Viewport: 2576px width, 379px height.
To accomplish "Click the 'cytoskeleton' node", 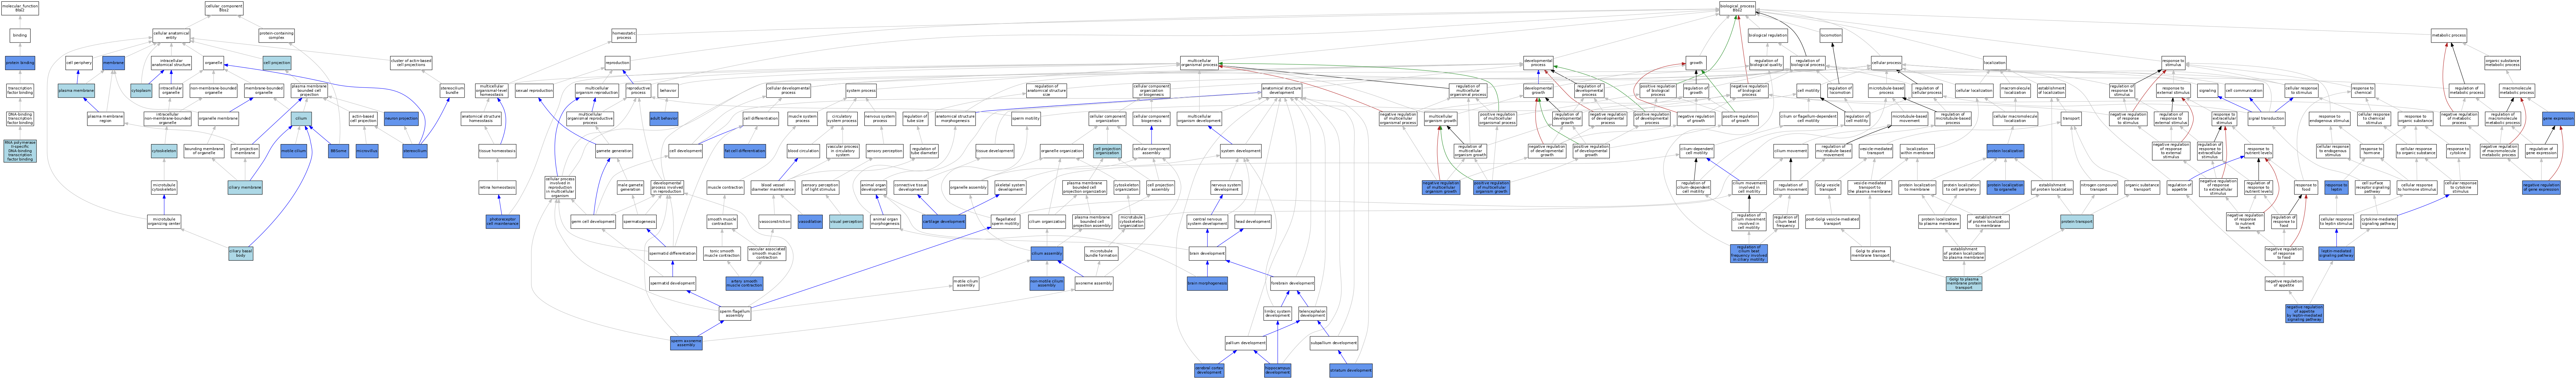I will click(164, 151).
